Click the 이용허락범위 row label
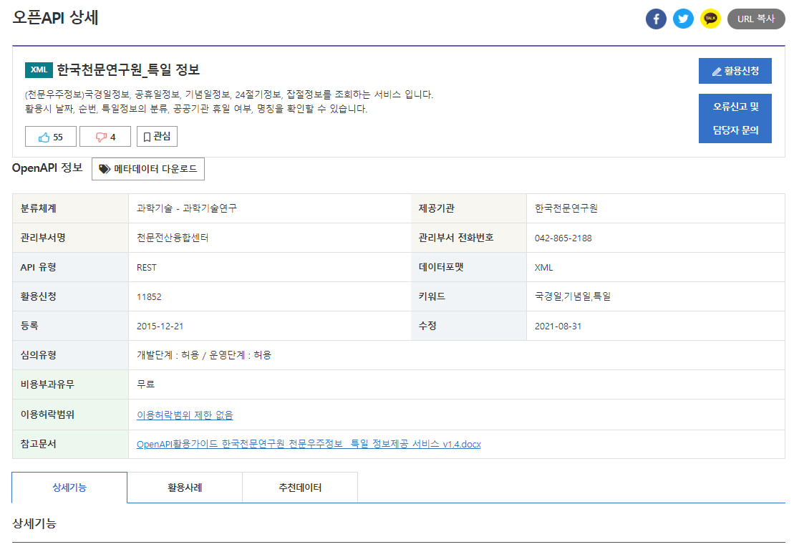 47,415
